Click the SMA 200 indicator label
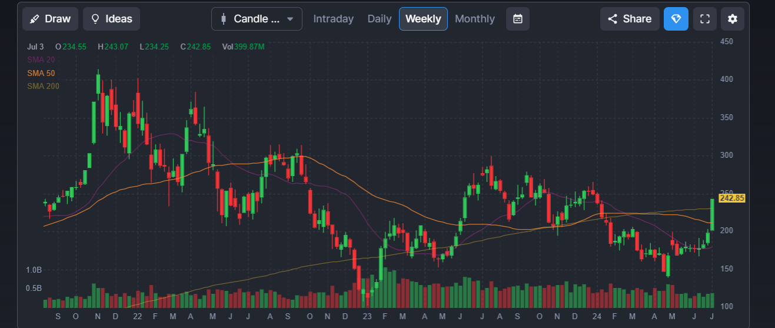This screenshot has width=775, height=328. [x=43, y=86]
